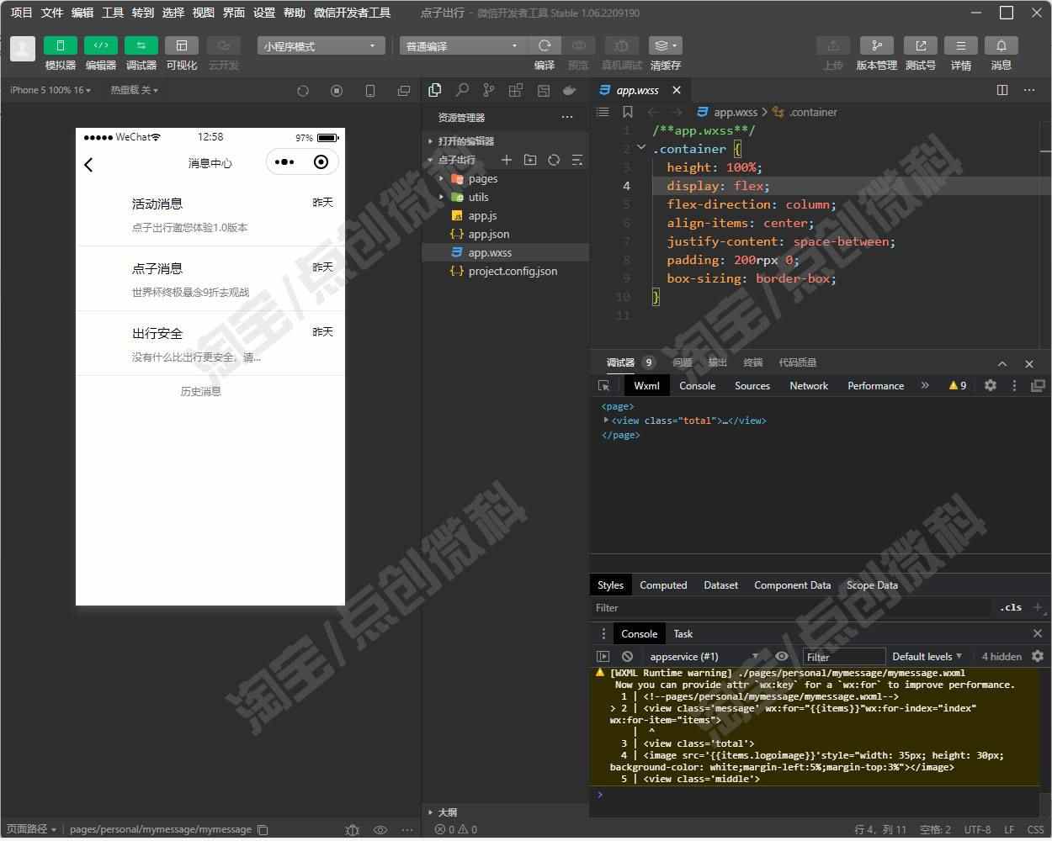
Task: Open the explorer files icon in sidebar
Action: click(x=435, y=90)
